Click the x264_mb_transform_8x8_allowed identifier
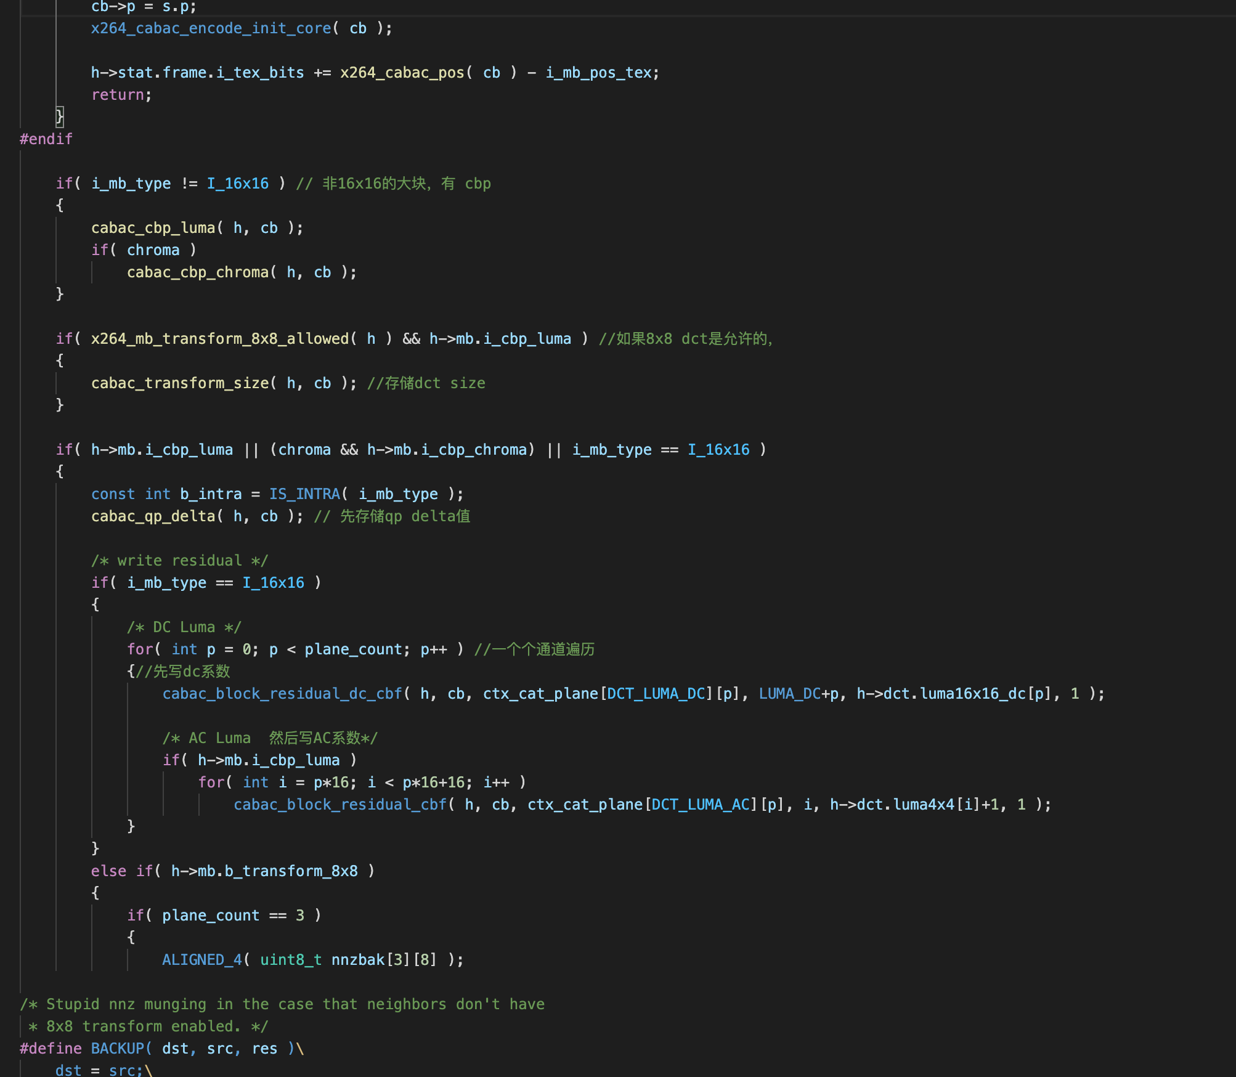 pos(220,339)
